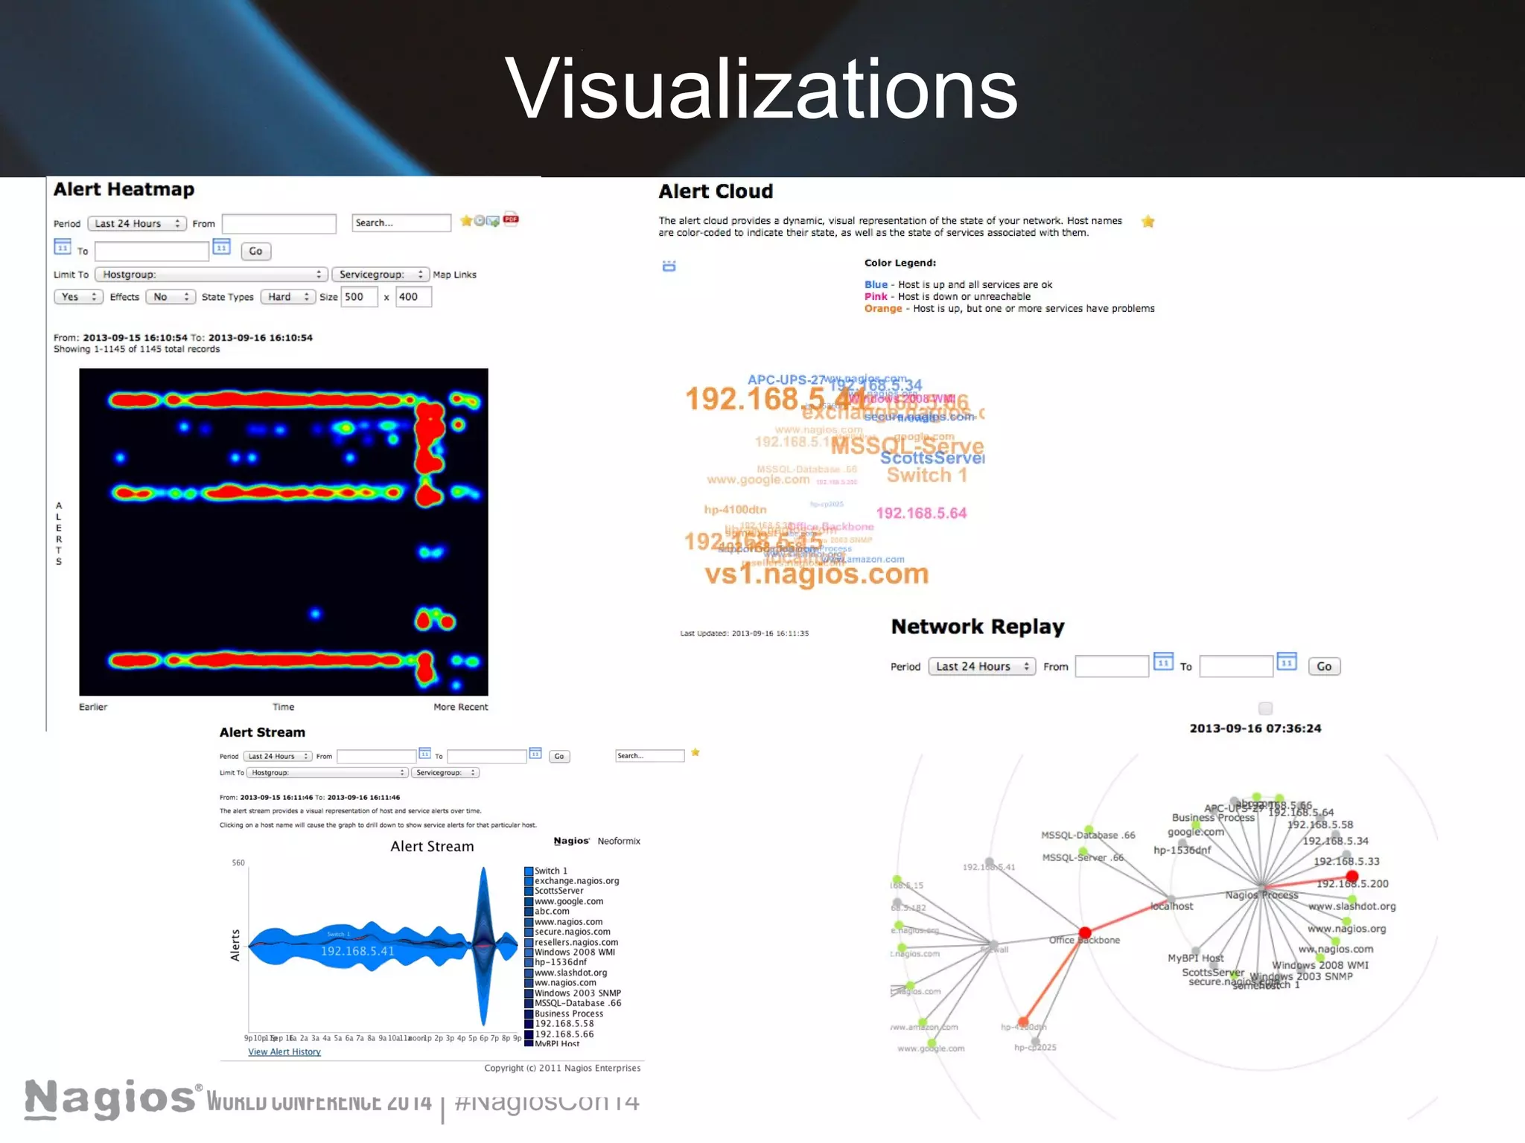Image resolution: width=1525 pixels, height=1143 pixels.
Task: Click the Alert Heatmap Search box
Action: click(401, 222)
